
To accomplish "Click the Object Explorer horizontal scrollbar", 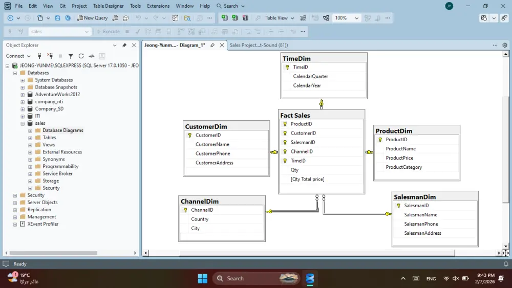I will 53,253.
